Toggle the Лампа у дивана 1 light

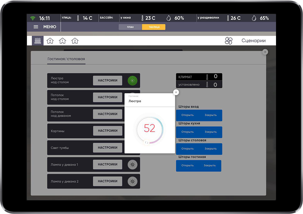pos(132,164)
